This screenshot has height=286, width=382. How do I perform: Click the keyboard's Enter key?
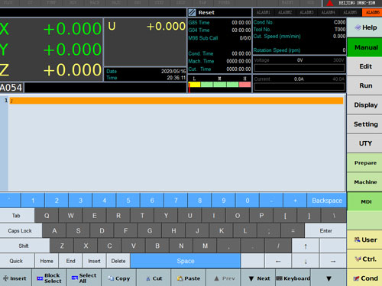coord(325,231)
